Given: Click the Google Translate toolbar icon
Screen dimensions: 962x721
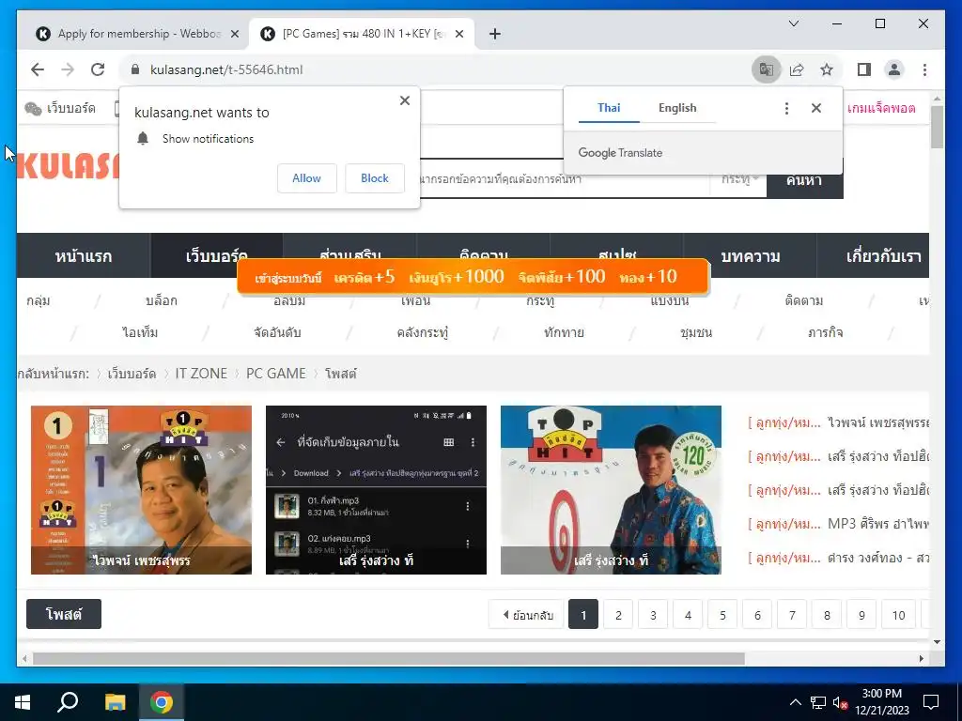Looking at the screenshot, I should click(767, 69).
